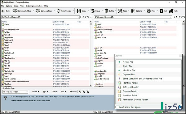Click identical-folder icon of left \AppLocker row
This screenshot has height=114, width=186.
(3, 37)
